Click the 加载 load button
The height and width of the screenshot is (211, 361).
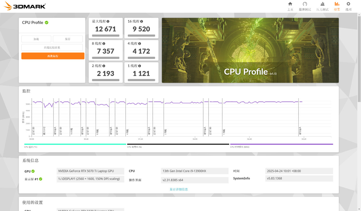click(x=36, y=39)
